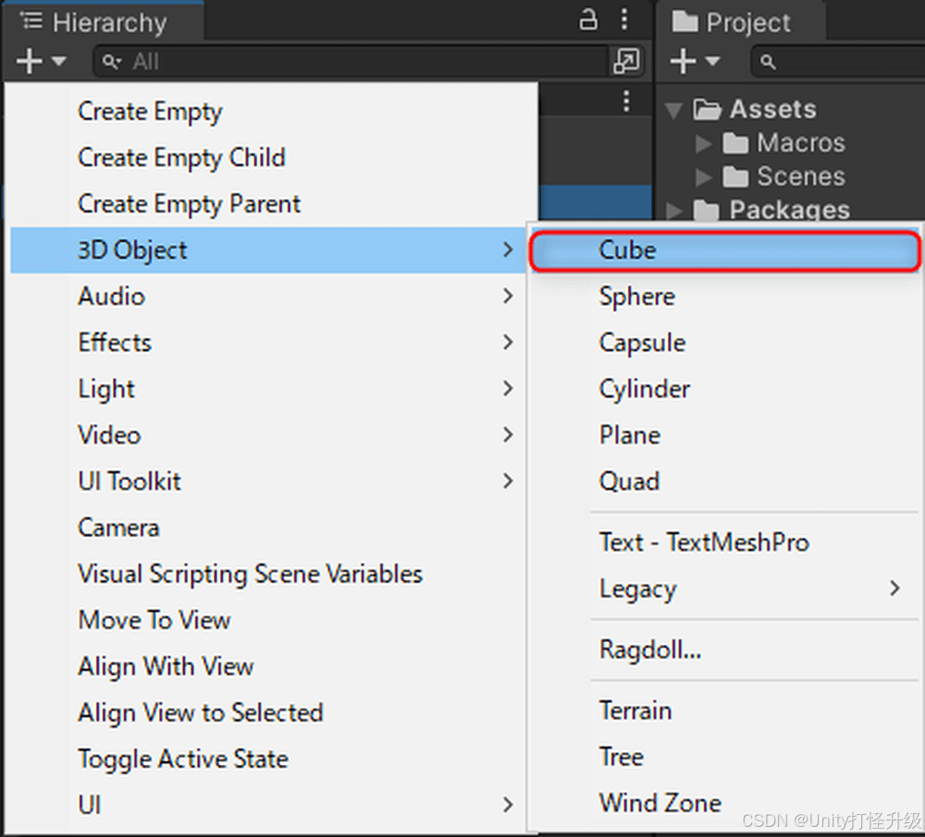Screen dimensions: 925x837
Task: Create a Tree object
Action: (x=725, y=757)
